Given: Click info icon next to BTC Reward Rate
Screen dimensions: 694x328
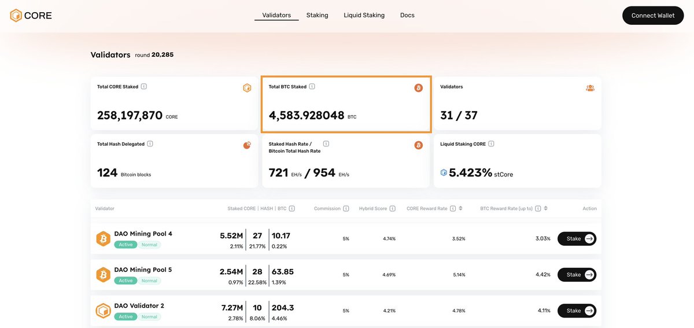Looking at the screenshot, I should tap(538, 209).
